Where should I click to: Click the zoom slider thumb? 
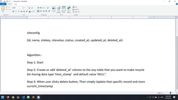click(170, 93)
